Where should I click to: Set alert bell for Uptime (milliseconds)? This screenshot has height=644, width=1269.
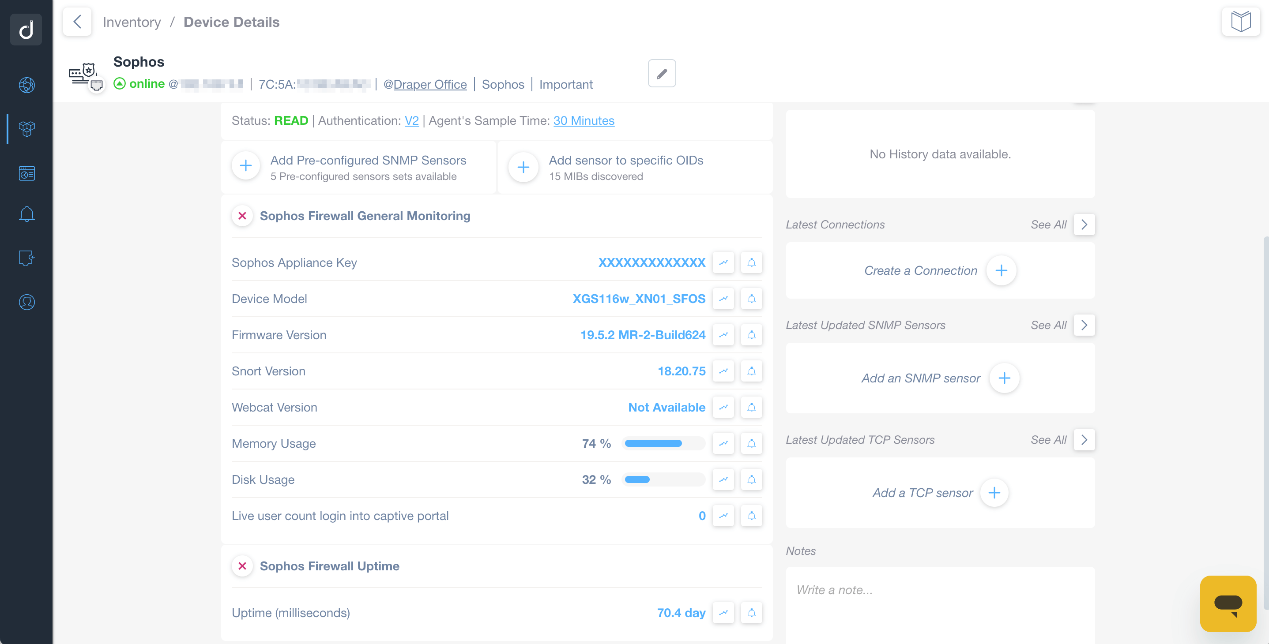tap(751, 613)
